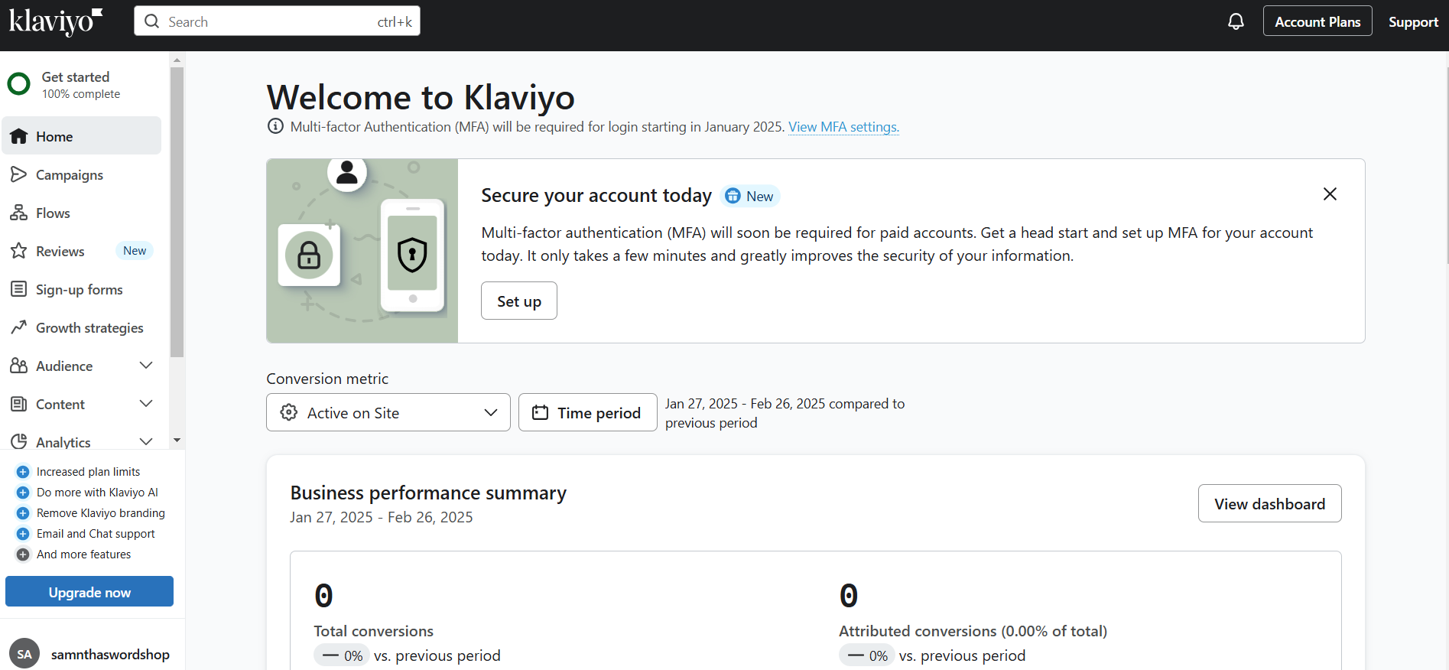Click the Audience people icon
The width and height of the screenshot is (1449, 670).
[x=19, y=366]
